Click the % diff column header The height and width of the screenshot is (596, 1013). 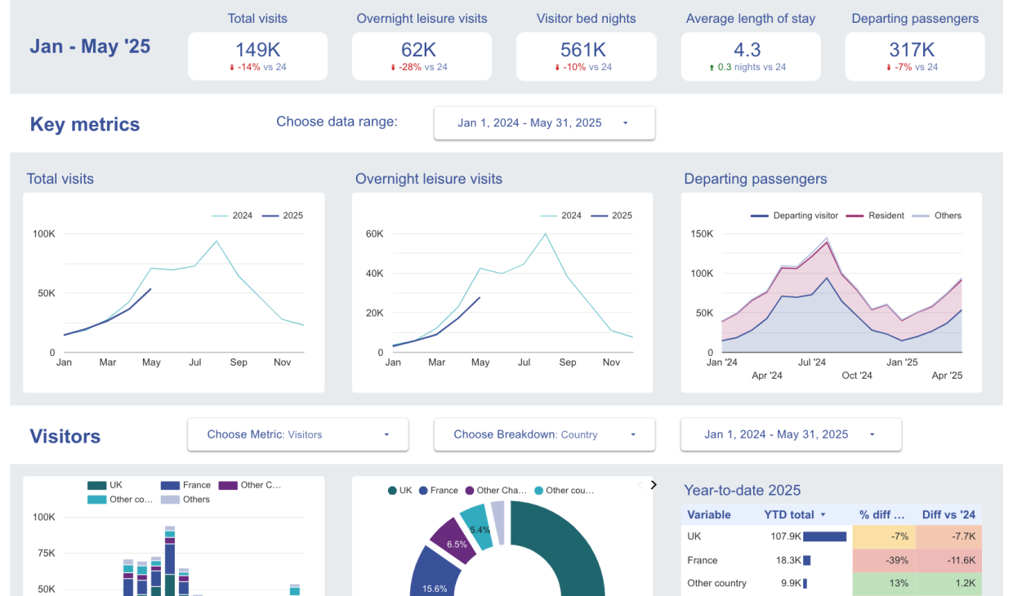[x=881, y=515]
